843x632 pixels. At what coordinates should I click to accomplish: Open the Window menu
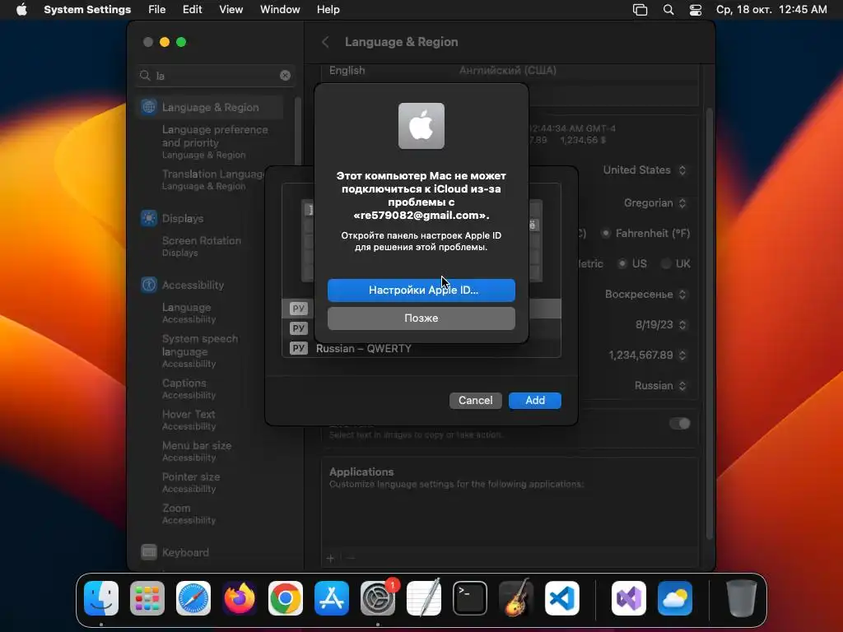(280, 10)
